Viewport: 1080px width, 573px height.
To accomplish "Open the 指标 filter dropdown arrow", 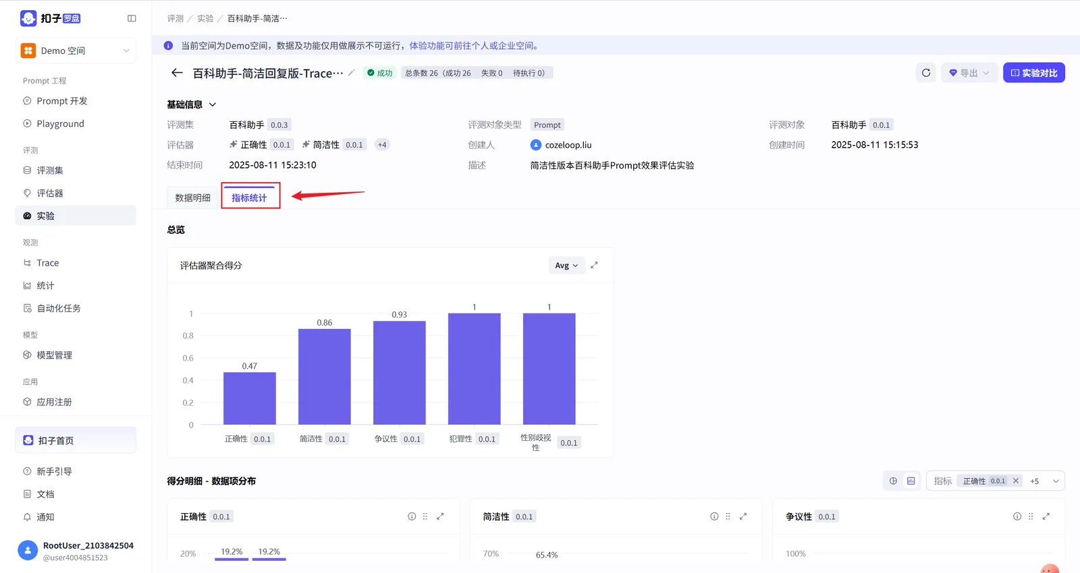I will coord(1056,481).
